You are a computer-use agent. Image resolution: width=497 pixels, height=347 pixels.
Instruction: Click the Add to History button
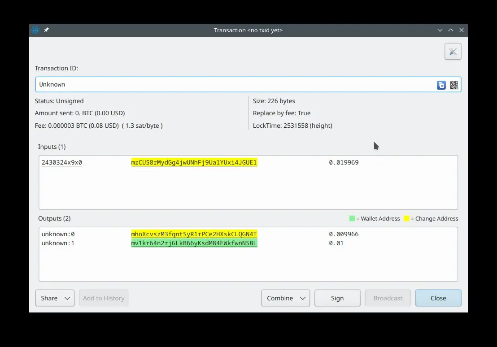click(104, 298)
